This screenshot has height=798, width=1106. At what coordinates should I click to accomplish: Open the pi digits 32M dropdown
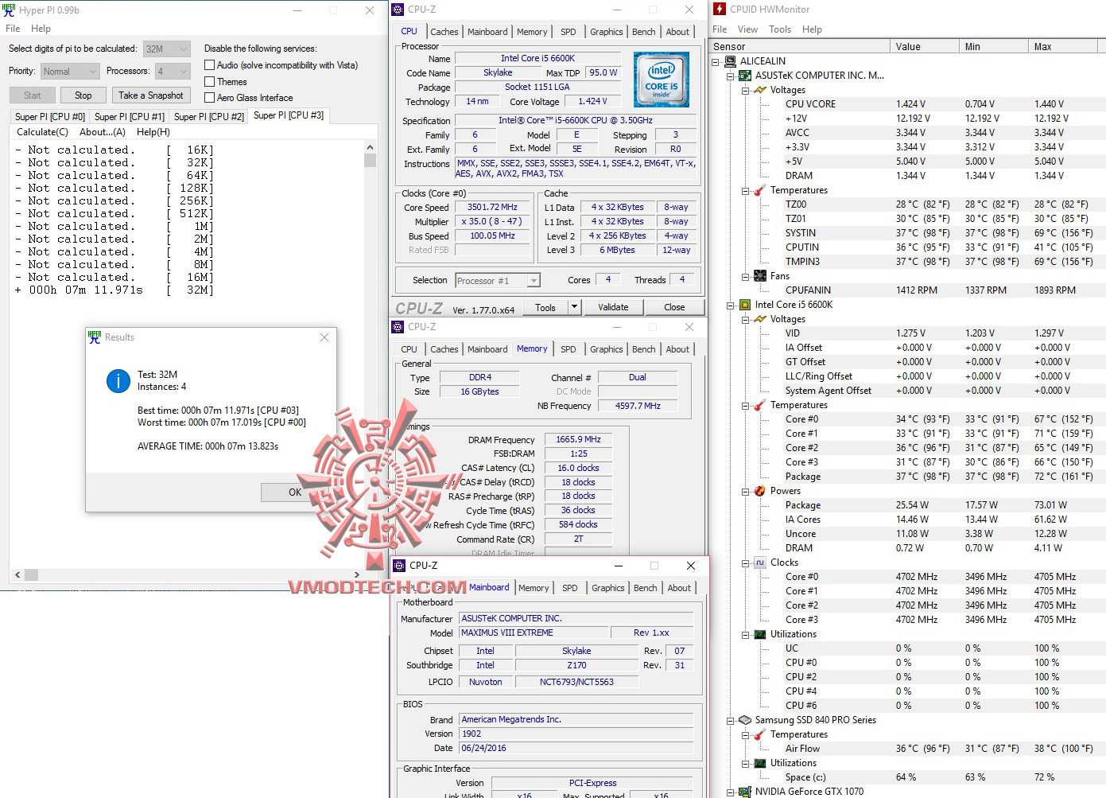pos(167,49)
